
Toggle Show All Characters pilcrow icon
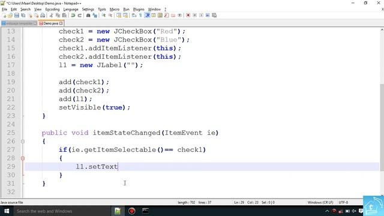pyautogui.click(x=140, y=16)
